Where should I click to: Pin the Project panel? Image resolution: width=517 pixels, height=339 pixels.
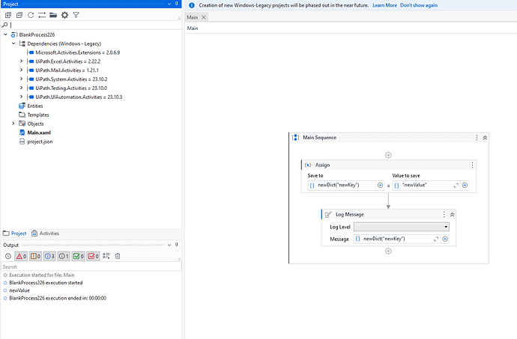(177, 4)
